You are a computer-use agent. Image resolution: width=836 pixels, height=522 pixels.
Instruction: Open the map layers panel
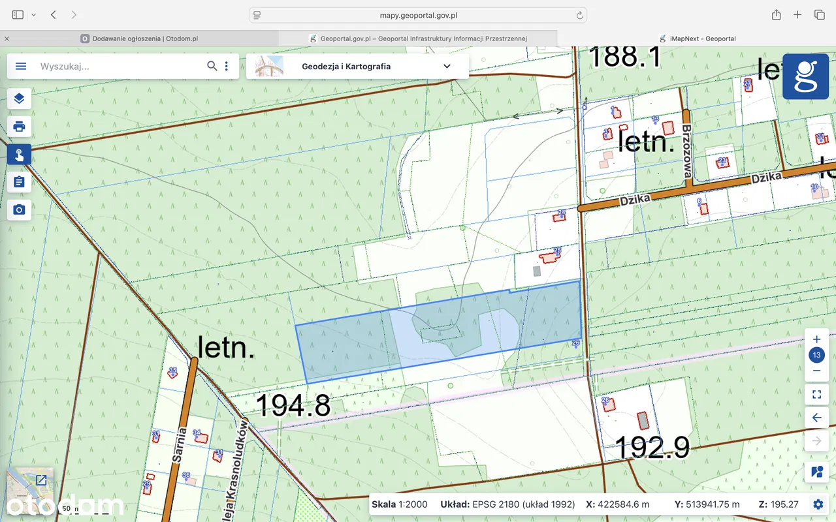pyautogui.click(x=19, y=99)
